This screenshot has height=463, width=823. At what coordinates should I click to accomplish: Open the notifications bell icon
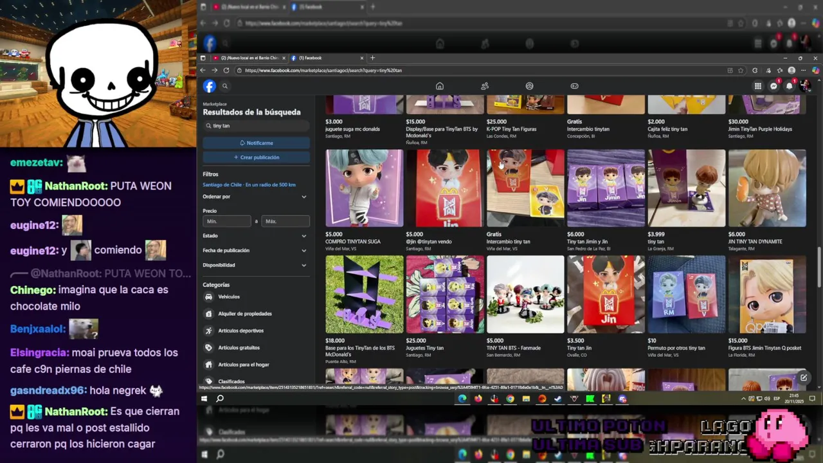click(790, 86)
